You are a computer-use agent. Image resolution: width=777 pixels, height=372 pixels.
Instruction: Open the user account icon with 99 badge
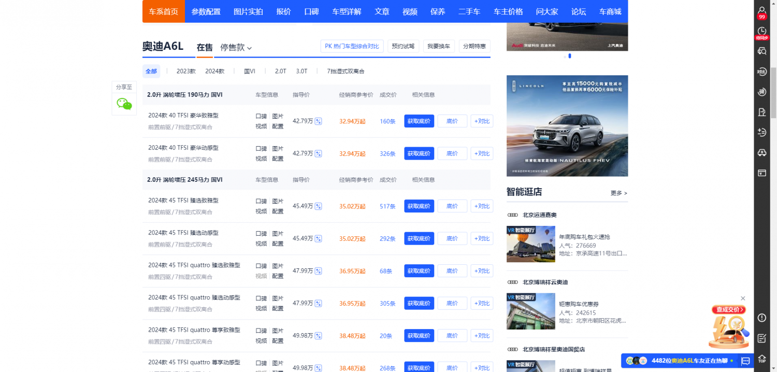tap(761, 12)
